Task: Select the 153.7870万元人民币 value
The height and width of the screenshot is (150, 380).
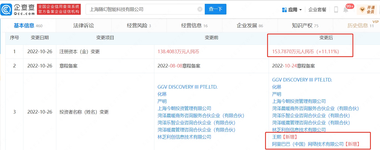Action: tap(293, 52)
